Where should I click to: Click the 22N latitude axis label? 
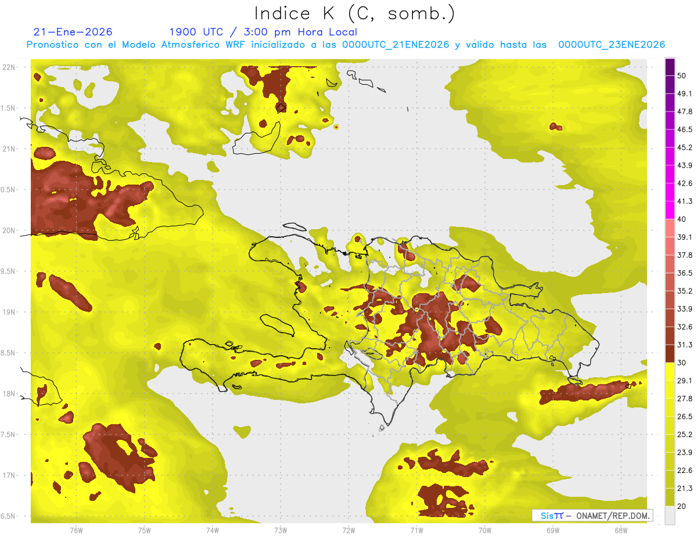tap(10, 67)
